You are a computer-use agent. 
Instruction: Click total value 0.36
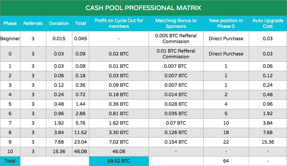[x=81, y=85]
